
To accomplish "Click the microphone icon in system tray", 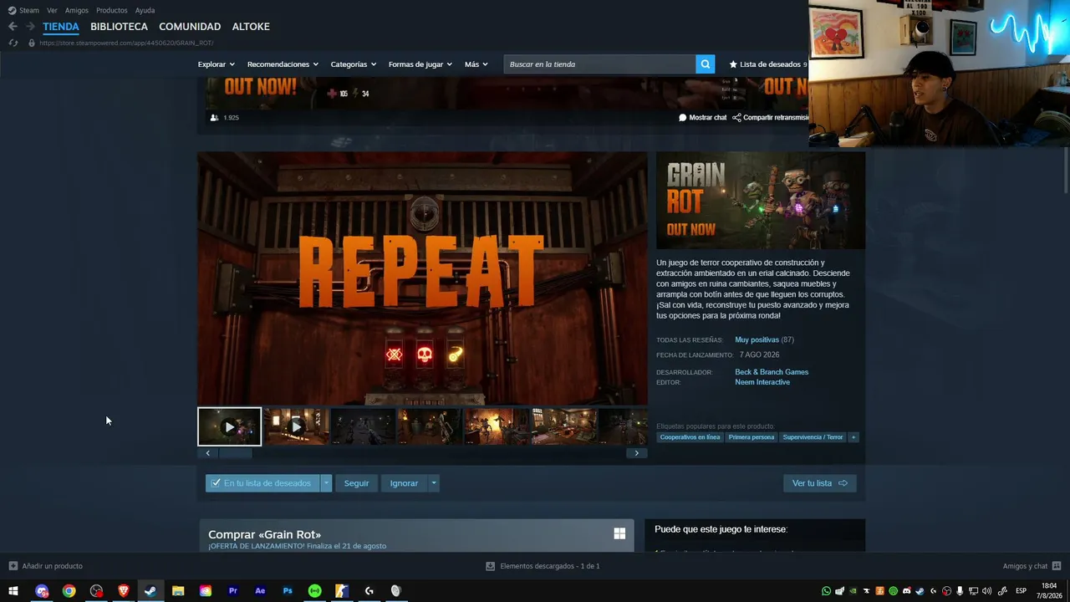I will point(960,591).
